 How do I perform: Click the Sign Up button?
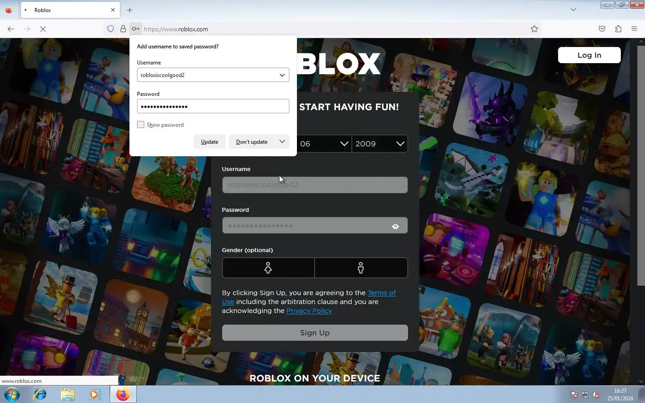point(315,333)
